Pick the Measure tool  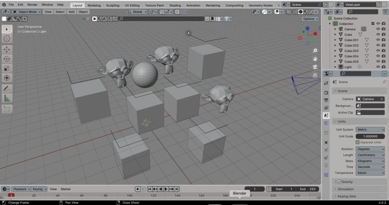pyautogui.click(x=7, y=98)
